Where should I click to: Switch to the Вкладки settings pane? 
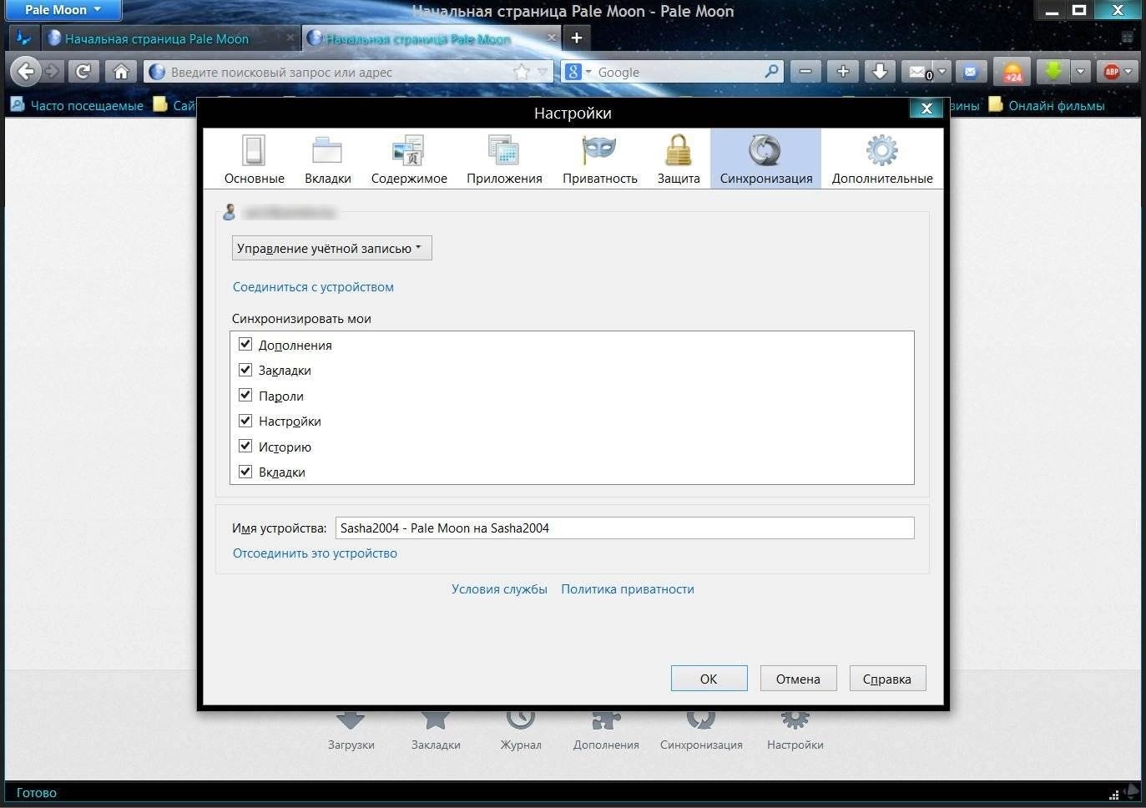pyautogui.click(x=327, y=159)
